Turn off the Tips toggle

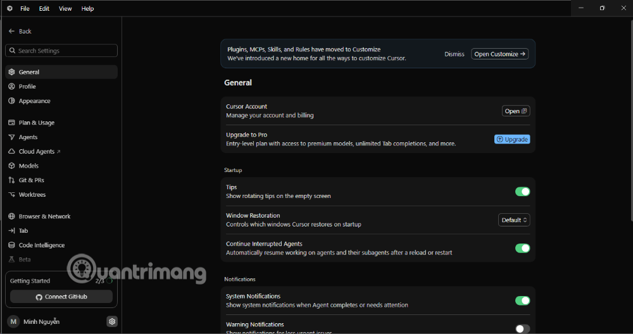[522, 192]
